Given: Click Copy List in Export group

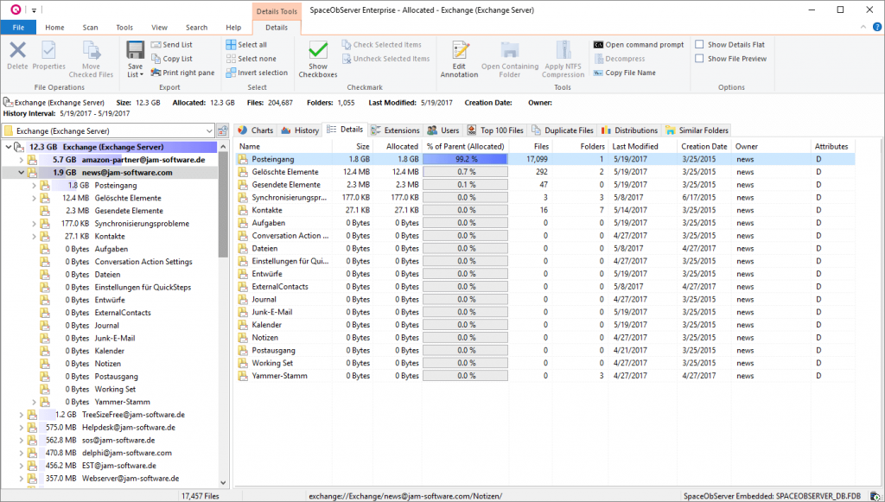Looking at the screenshot, I should 172,59.
